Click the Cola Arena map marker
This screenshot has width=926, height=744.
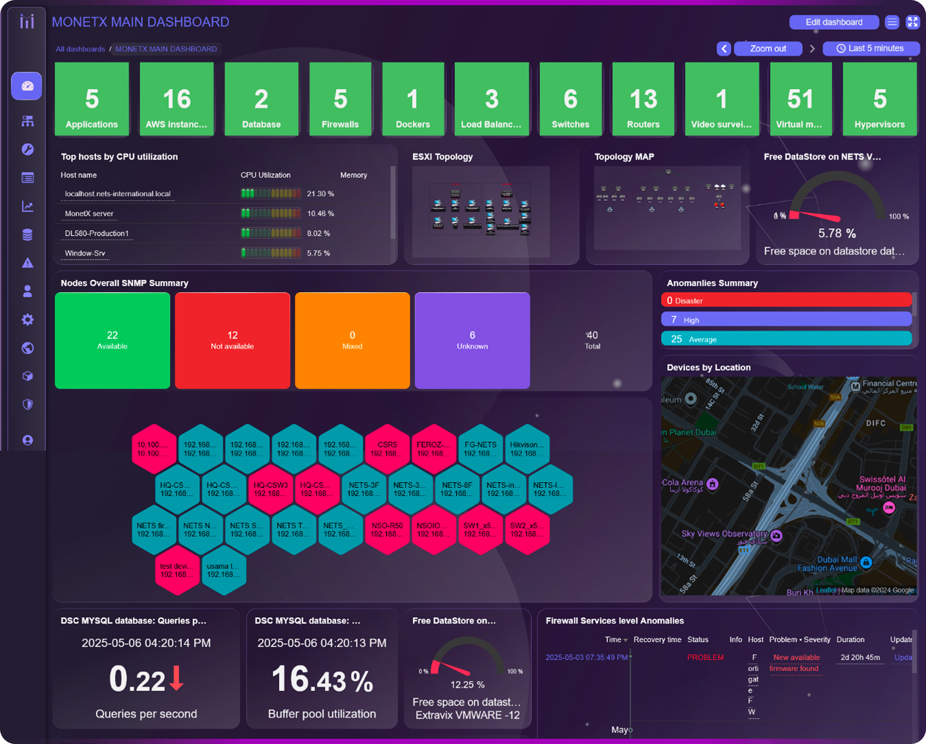712,484
